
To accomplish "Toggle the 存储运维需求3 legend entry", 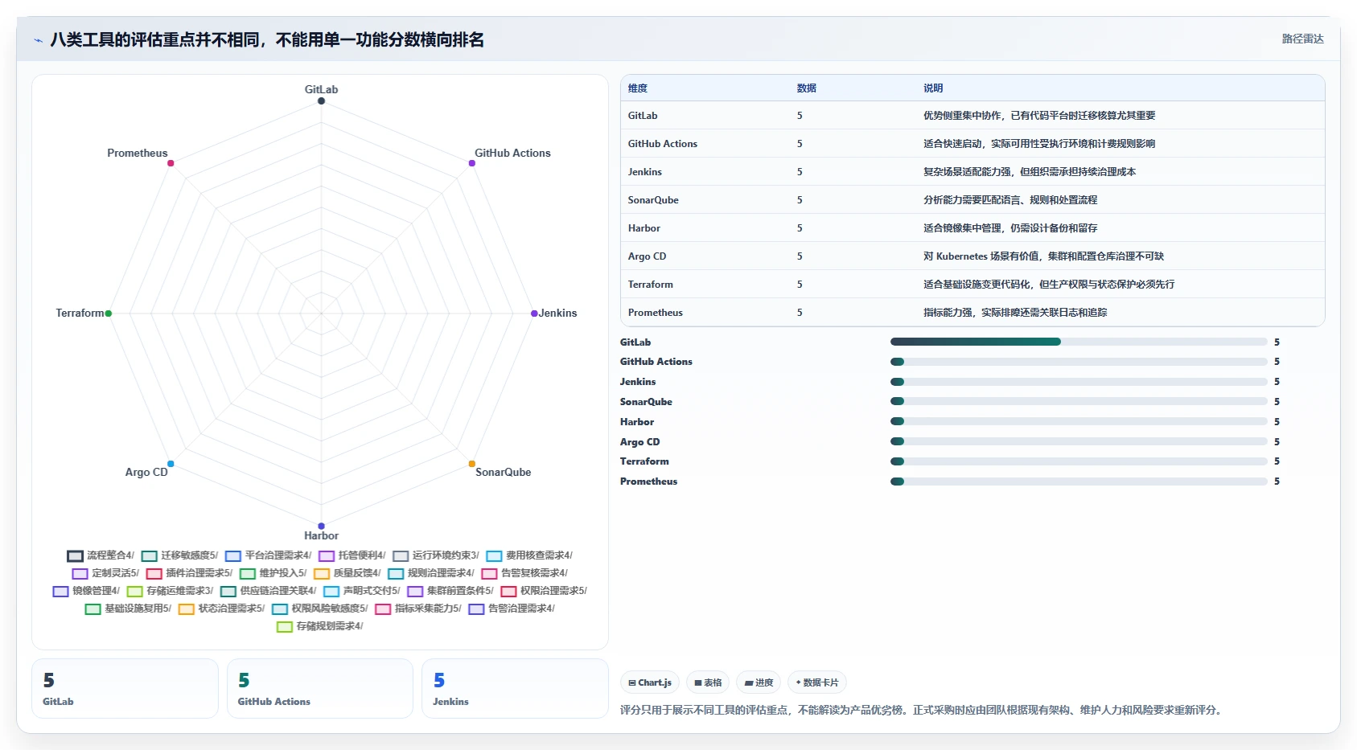I will click(x=170, y=591).
